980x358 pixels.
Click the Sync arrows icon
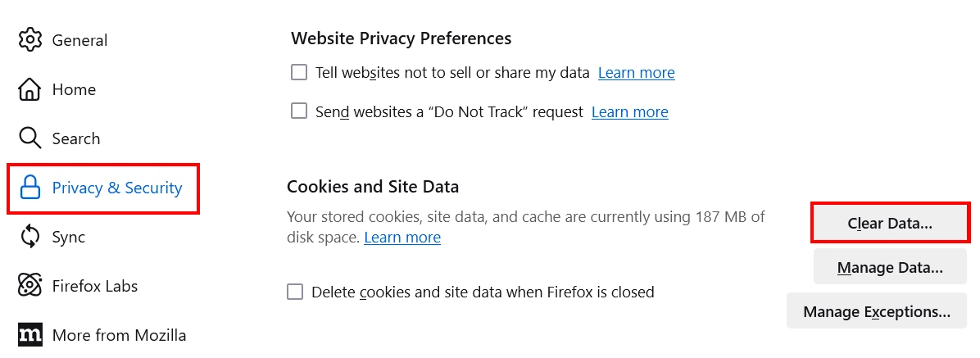pyautogui.click(x=30, y=237)
